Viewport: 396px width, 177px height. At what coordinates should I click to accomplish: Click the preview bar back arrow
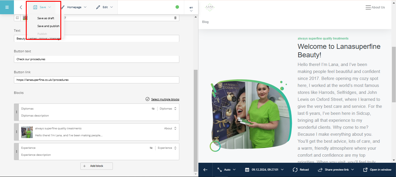click(x=205, y=170)
